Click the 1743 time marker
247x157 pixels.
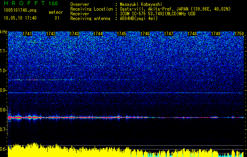(74, 34)
